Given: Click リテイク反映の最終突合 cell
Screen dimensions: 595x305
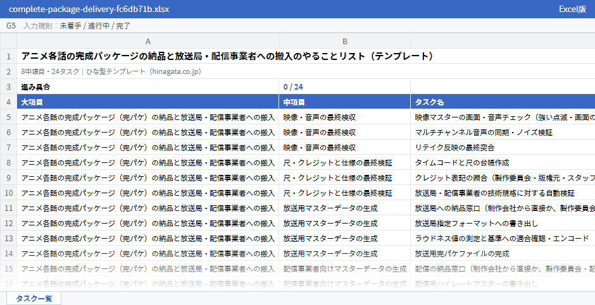Looking at the screenshot, I should (503, 147).
